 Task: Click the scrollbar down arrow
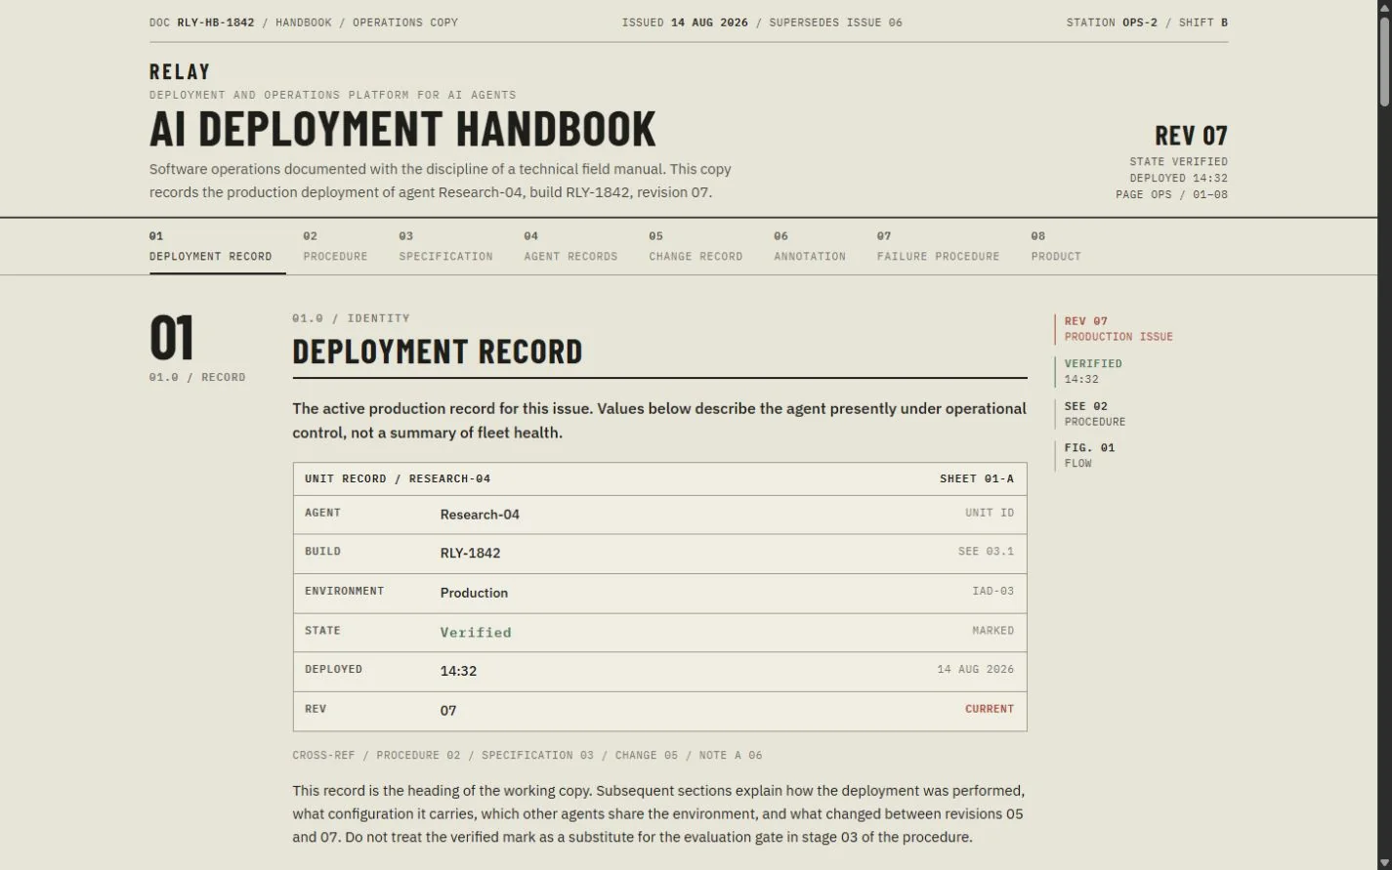click(x=1384, y=862)
